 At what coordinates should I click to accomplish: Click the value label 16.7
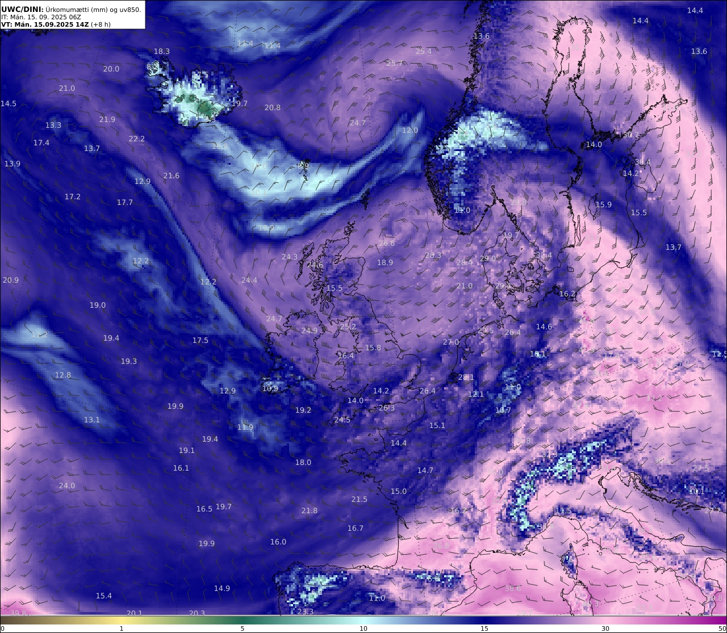[356, 528]
